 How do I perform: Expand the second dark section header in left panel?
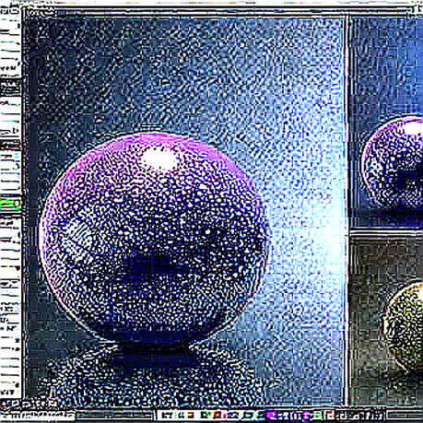pos(11,145)
